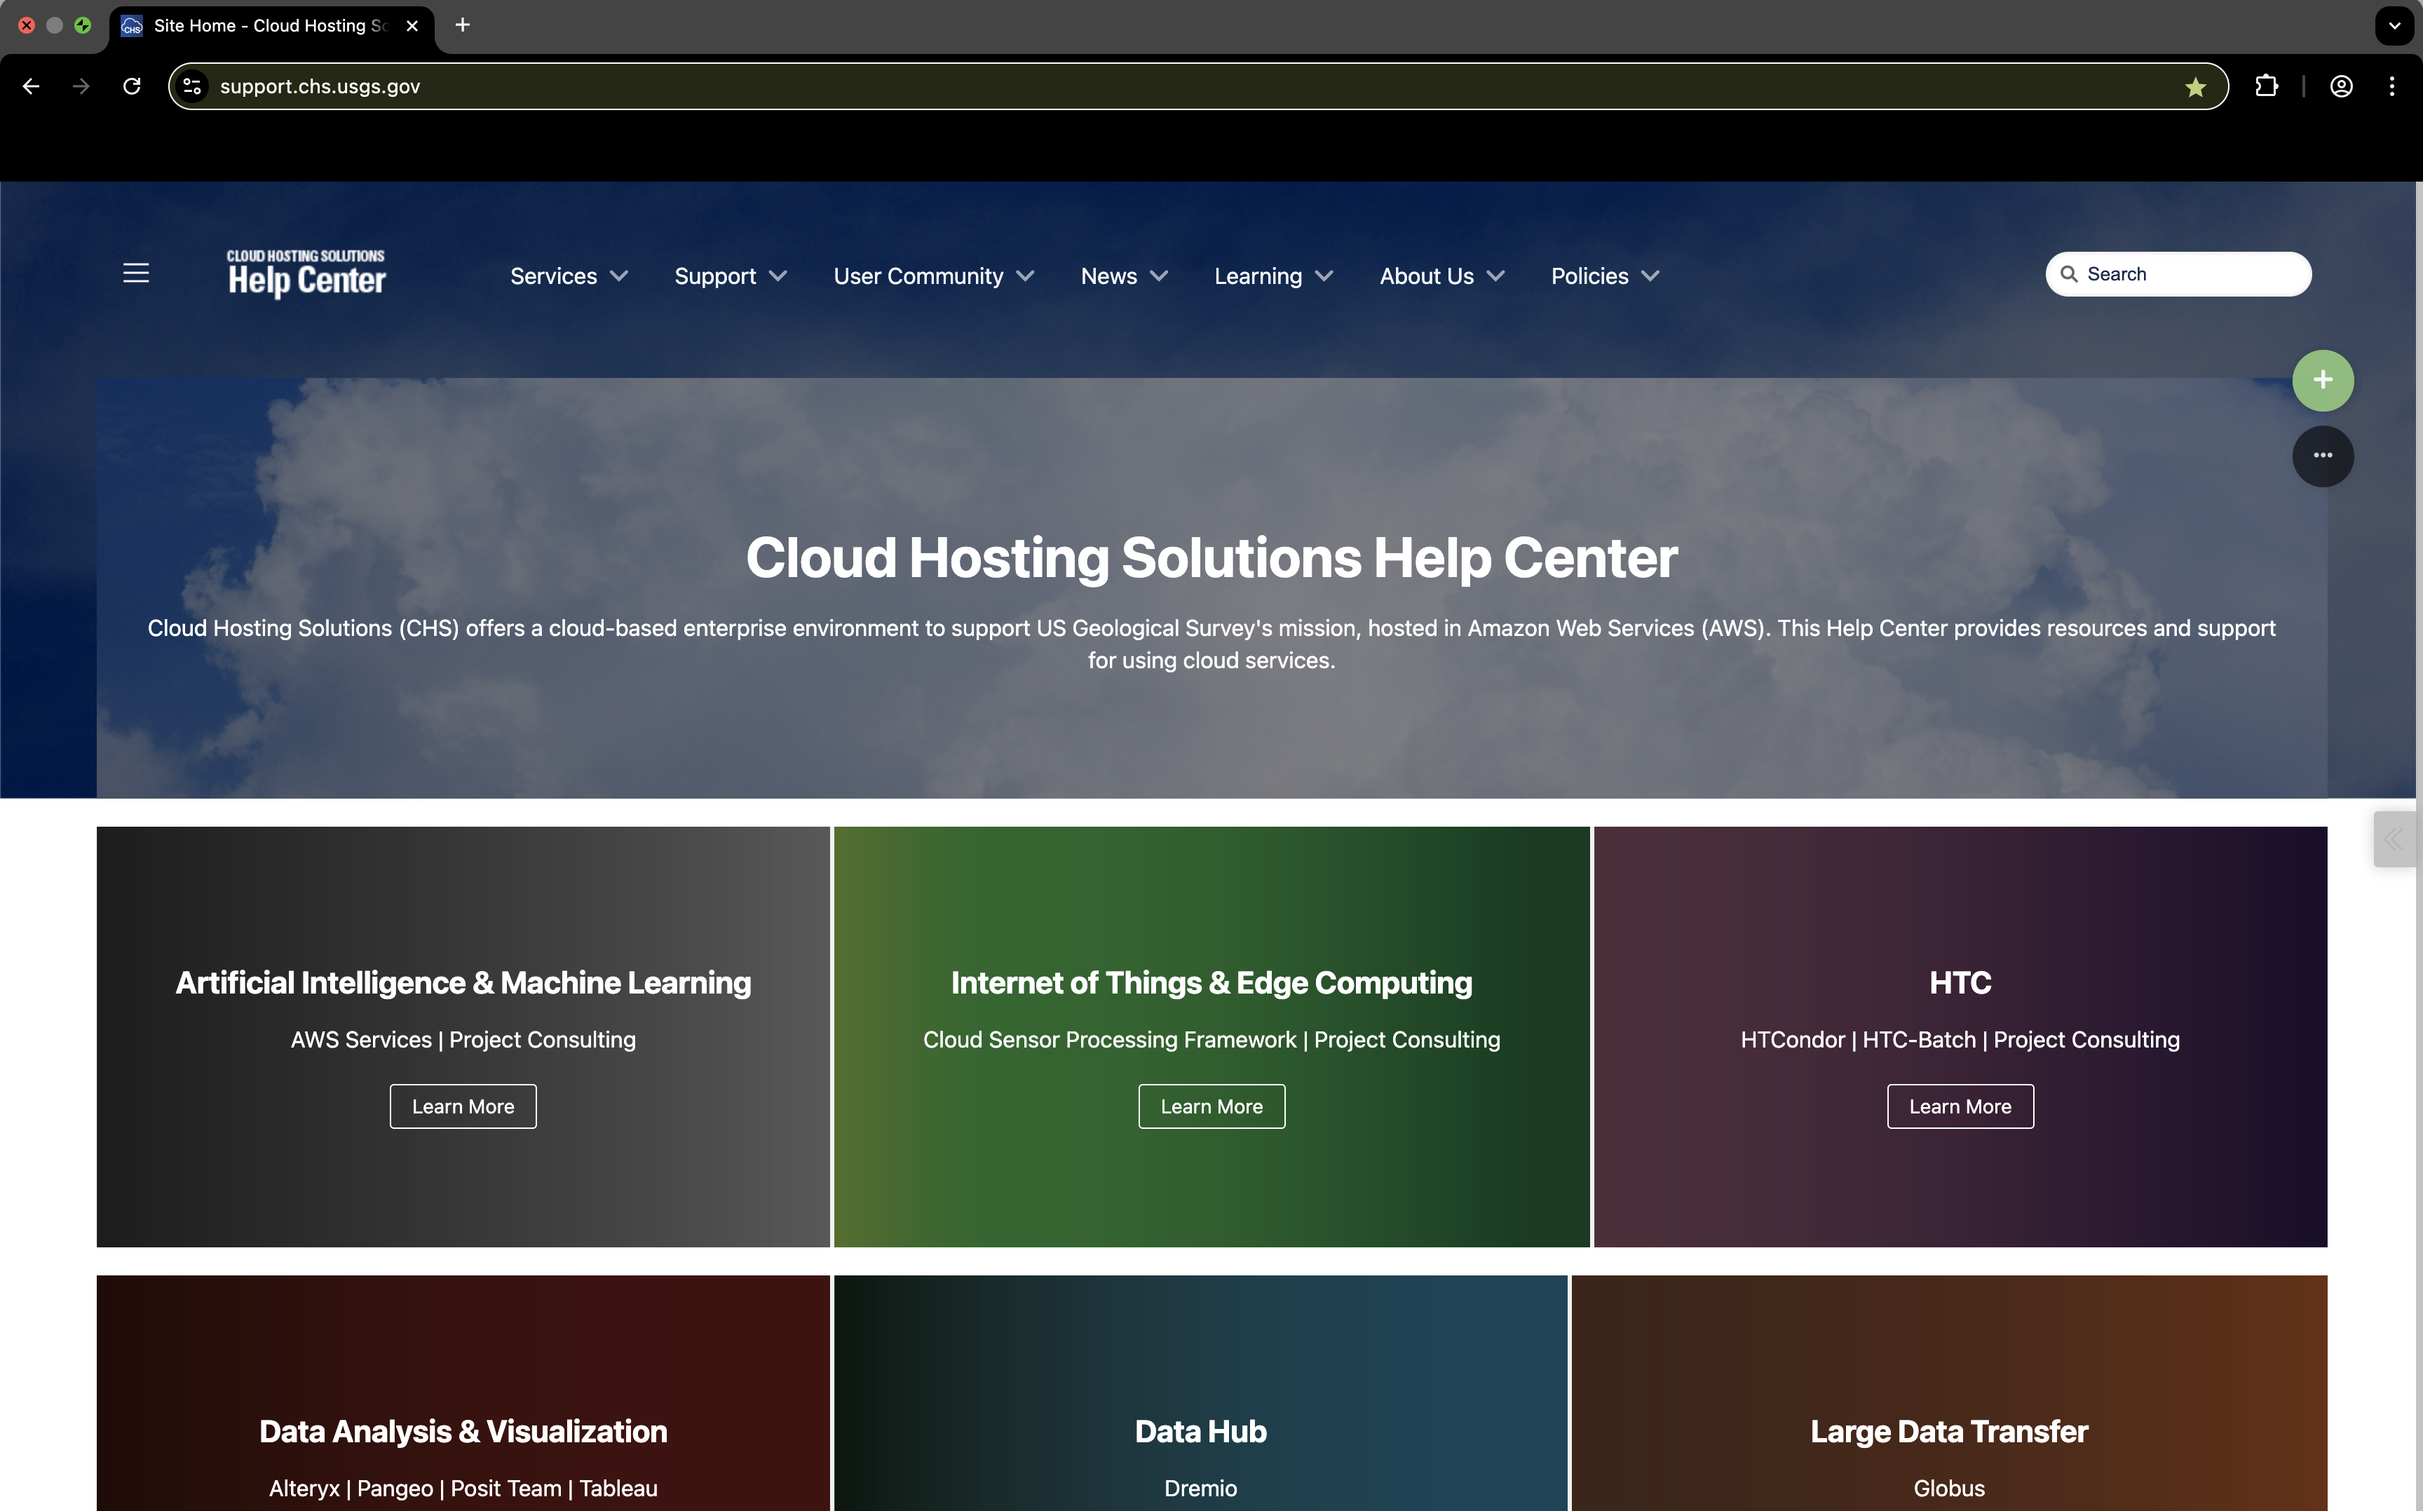Click the Large Data Transfer heading
Image resolution: width=2423 pixels, height=1511 pixels.
coord(1948,1431)
